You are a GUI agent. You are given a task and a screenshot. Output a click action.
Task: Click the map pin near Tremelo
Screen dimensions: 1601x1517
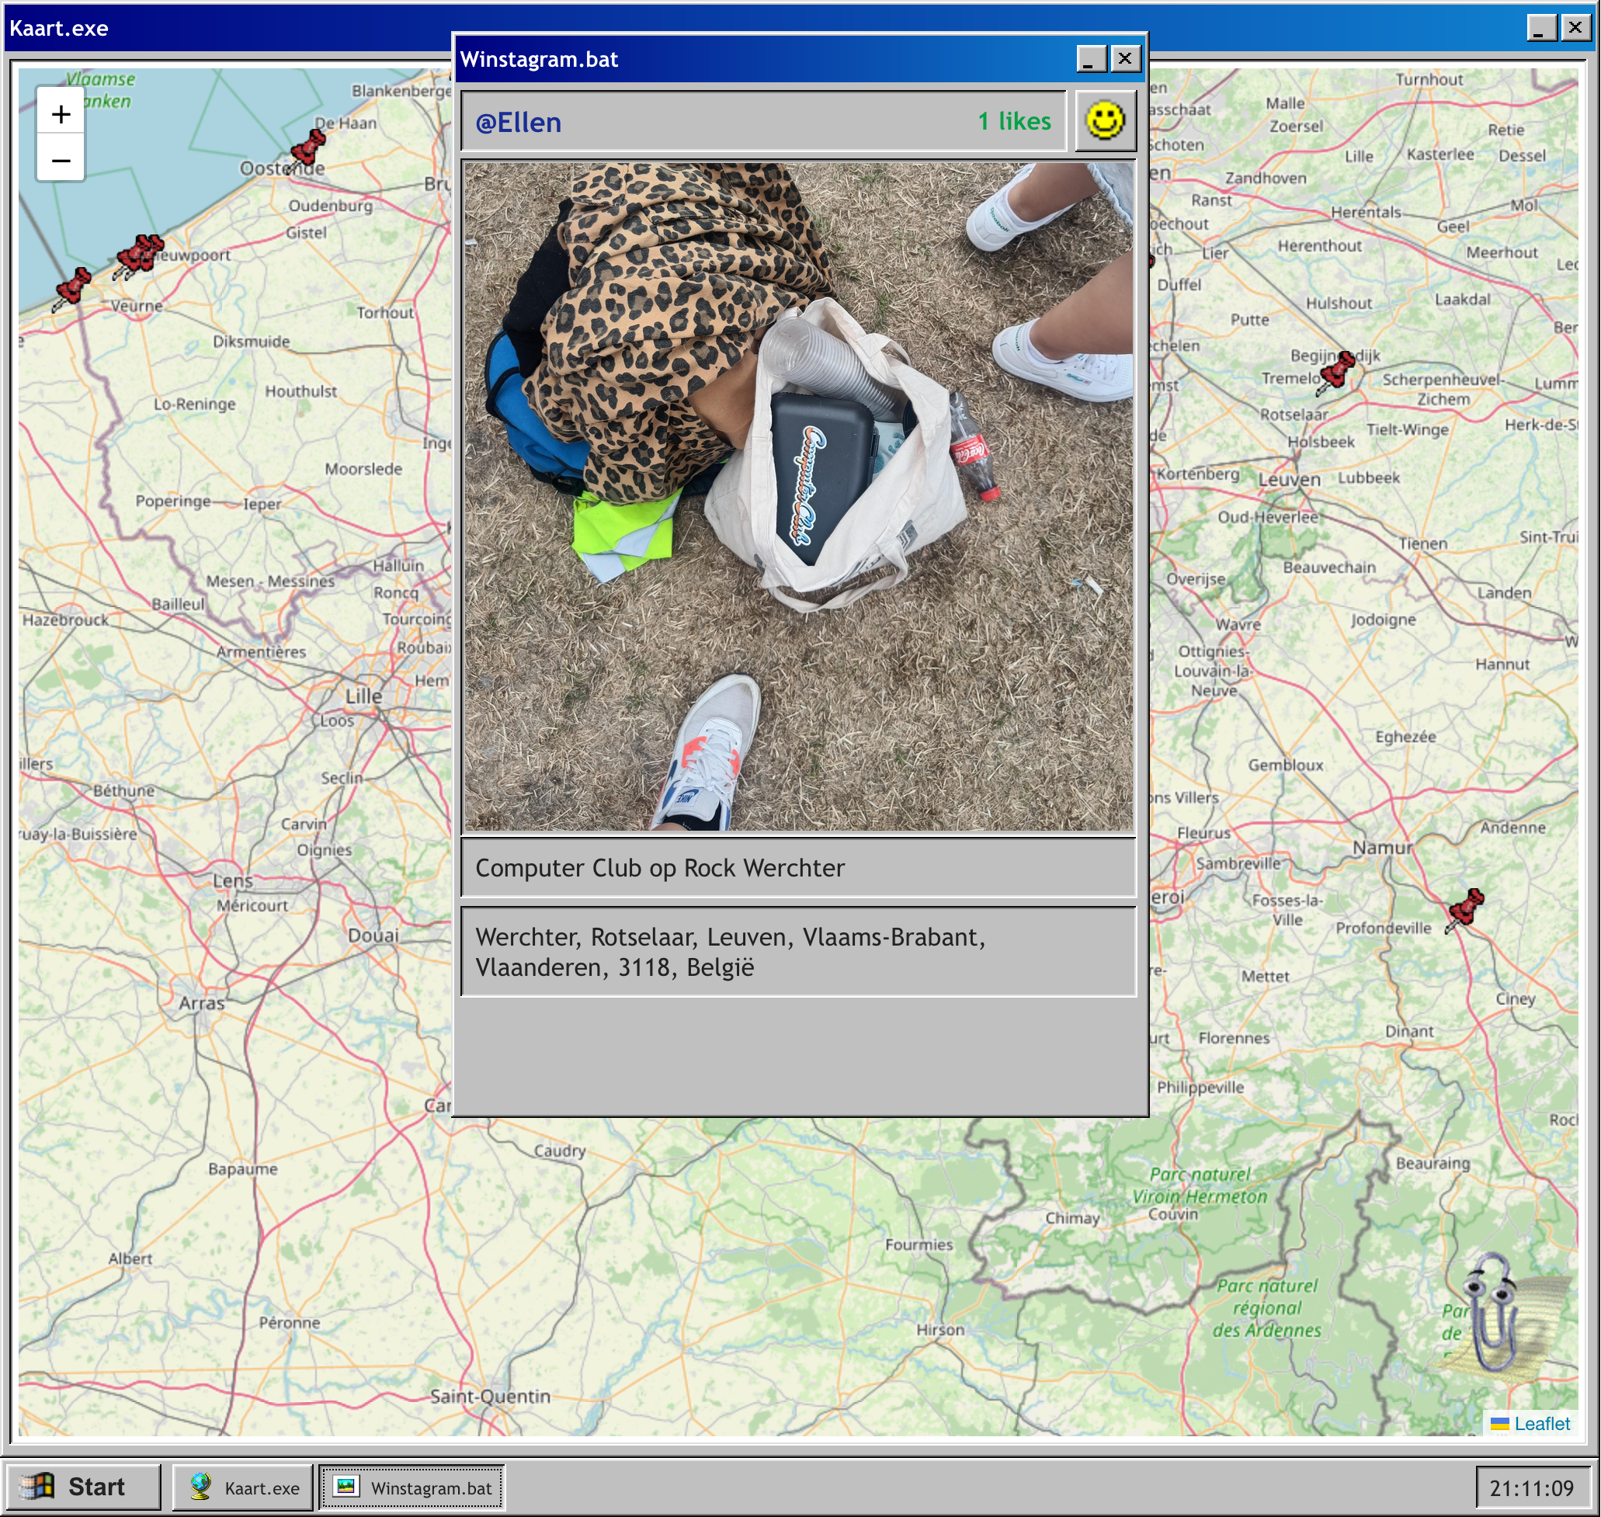click(1335, 372)
